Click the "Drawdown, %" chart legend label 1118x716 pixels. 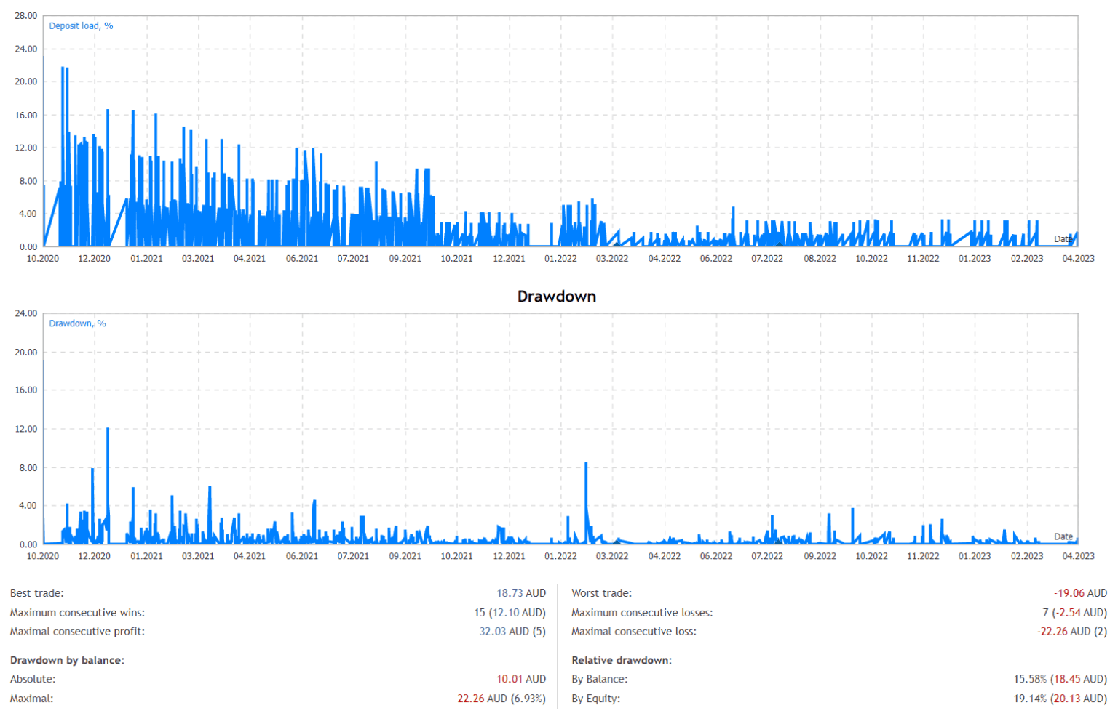77,323
